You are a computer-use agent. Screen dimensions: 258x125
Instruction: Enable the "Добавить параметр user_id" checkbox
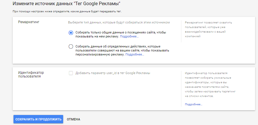point(71,73)
